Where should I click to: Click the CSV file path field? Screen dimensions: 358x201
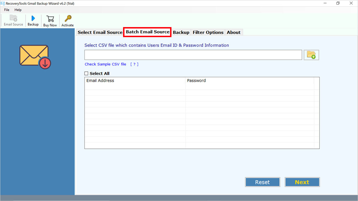click(x=193, y=55)
